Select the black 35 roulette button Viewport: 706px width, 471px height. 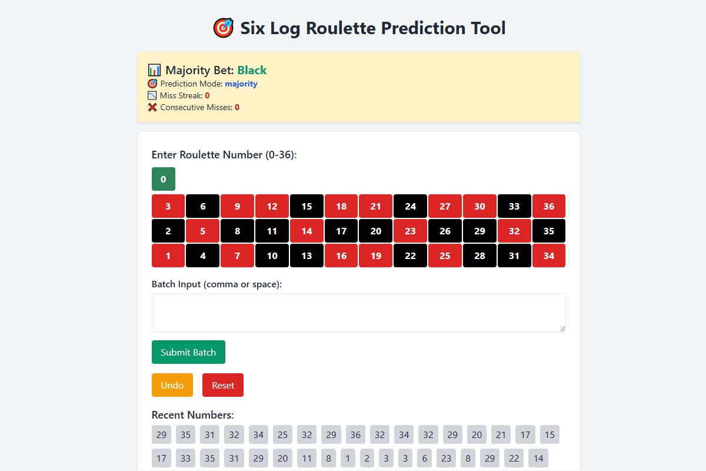[x=549, y=231]
